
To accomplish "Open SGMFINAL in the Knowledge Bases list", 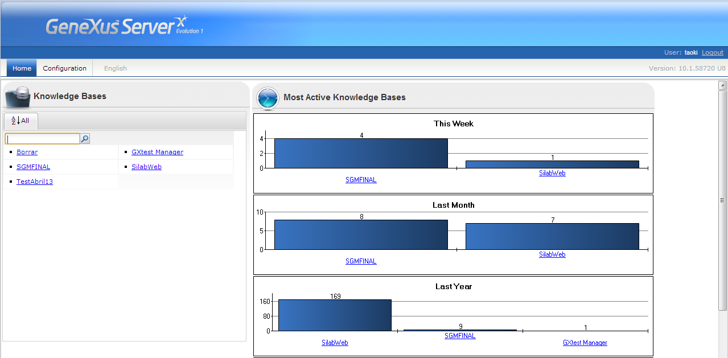I will click(34, 167).
